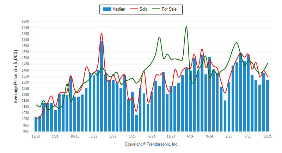Click the highest peak of the green For Sale line
The height and width of the screenshot is (153, 282).
(x=186, y=27)
